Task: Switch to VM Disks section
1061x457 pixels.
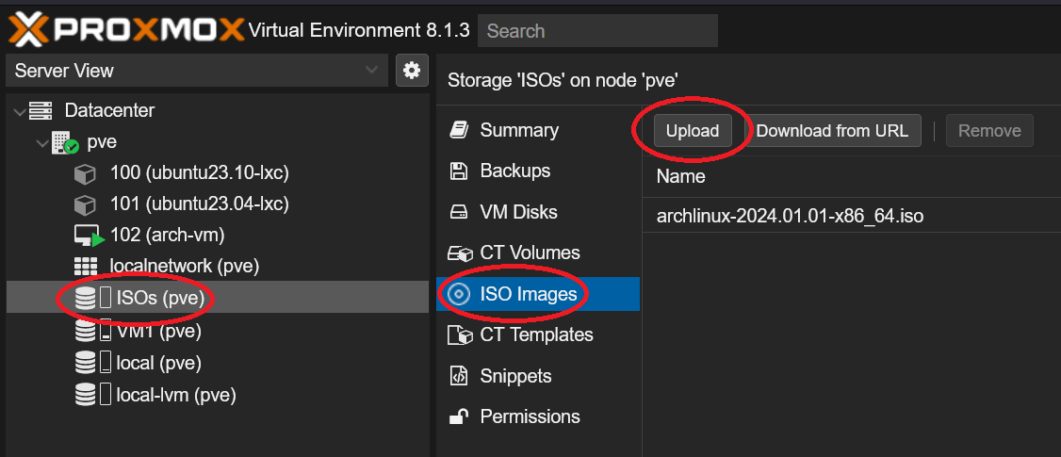Action: 539,213
